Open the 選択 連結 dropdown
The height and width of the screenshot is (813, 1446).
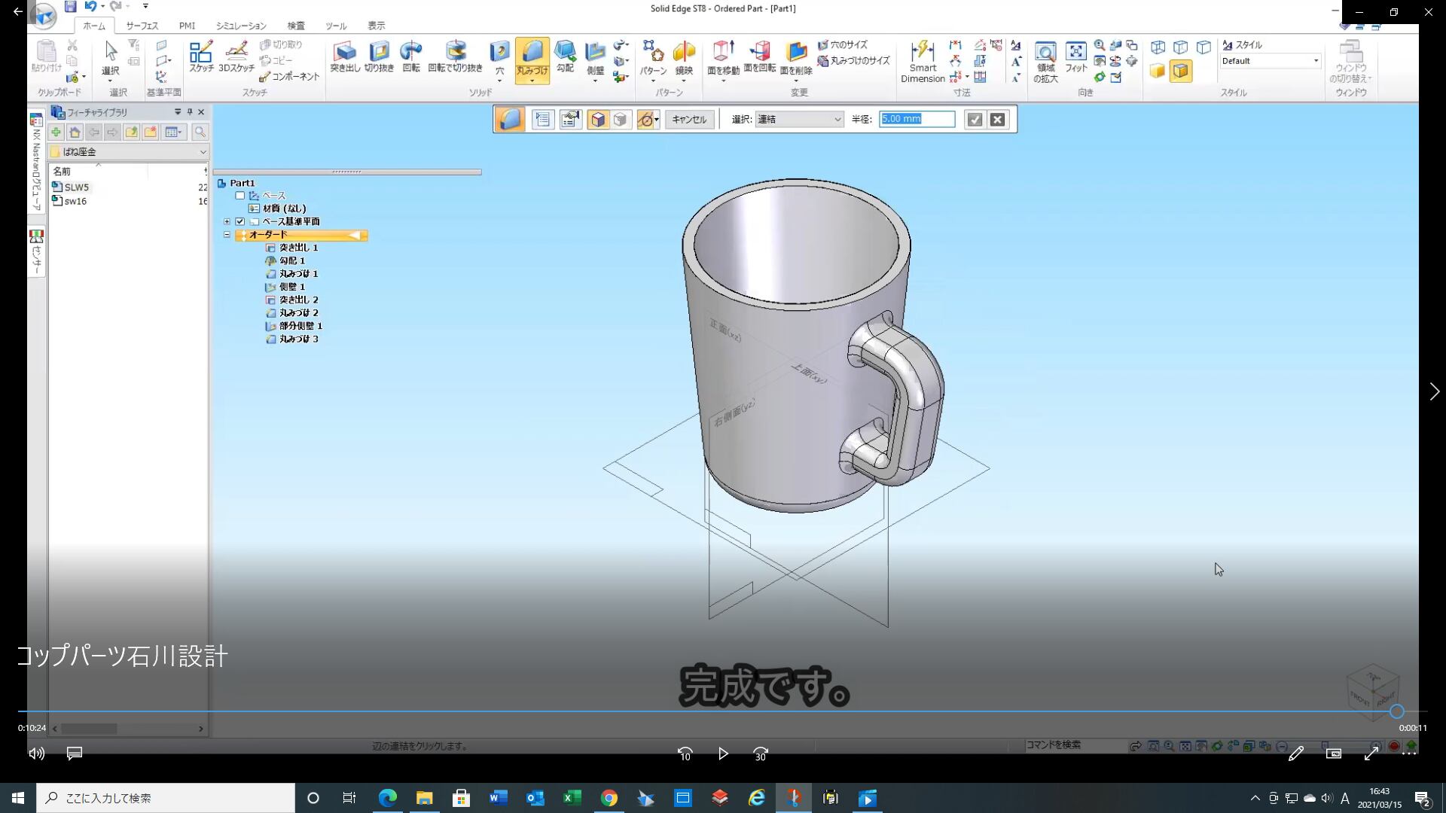[x=799, y=119]
